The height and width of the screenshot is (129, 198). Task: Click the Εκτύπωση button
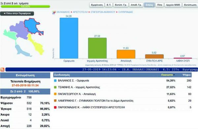(x=190, y=5)
